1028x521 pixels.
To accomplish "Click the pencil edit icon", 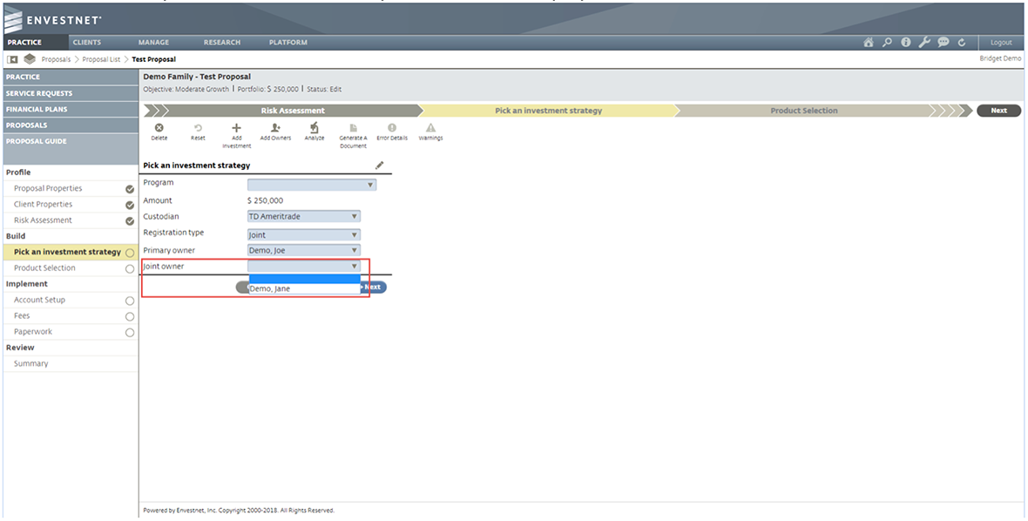I will (380, 166).
